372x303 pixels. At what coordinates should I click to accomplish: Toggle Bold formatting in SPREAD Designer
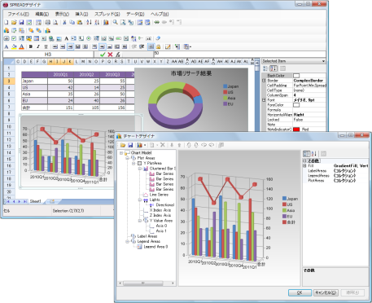[31, 46]
